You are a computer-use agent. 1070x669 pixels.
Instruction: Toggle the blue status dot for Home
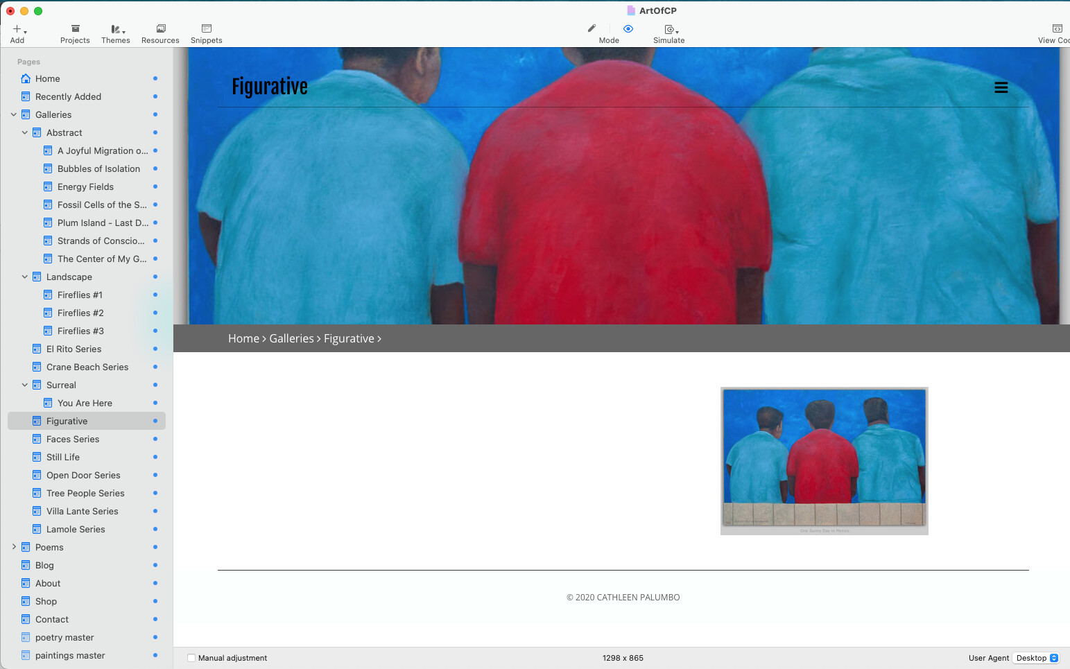tap(155, 78)
